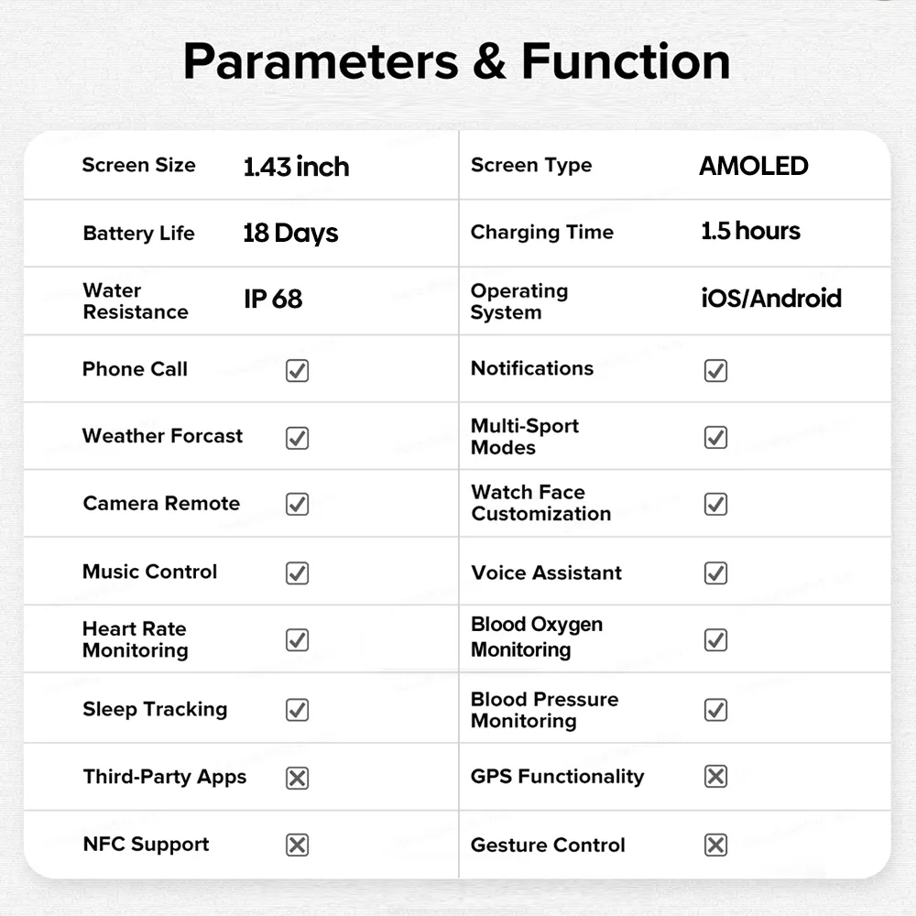Click the AMOLED screen type value
916x916 pixels.
753,166
